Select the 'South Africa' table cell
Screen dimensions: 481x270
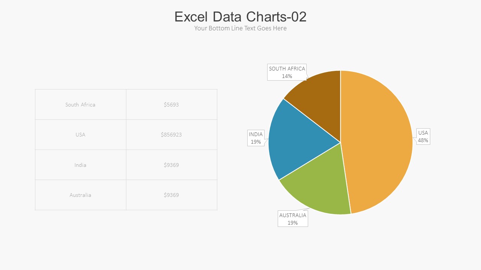[80, 105]
